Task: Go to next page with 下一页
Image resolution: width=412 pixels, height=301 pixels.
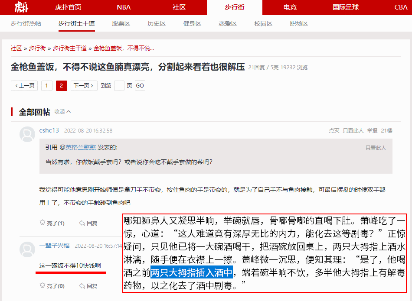Action: click(84, 86)
